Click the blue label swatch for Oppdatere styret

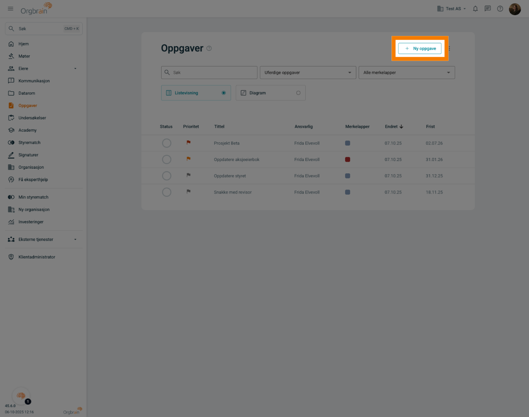[x=348, y=176]
